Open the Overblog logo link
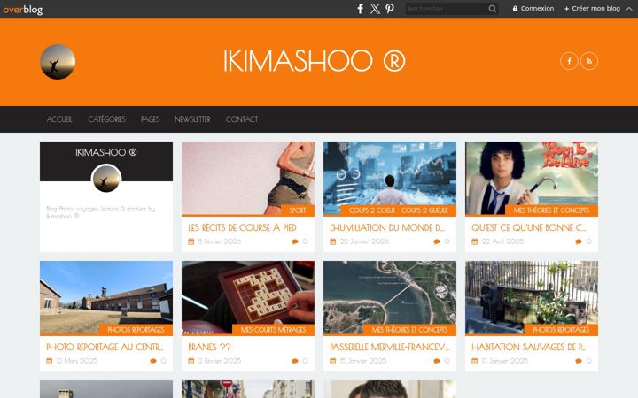638x398 pixels. [22, 9]
